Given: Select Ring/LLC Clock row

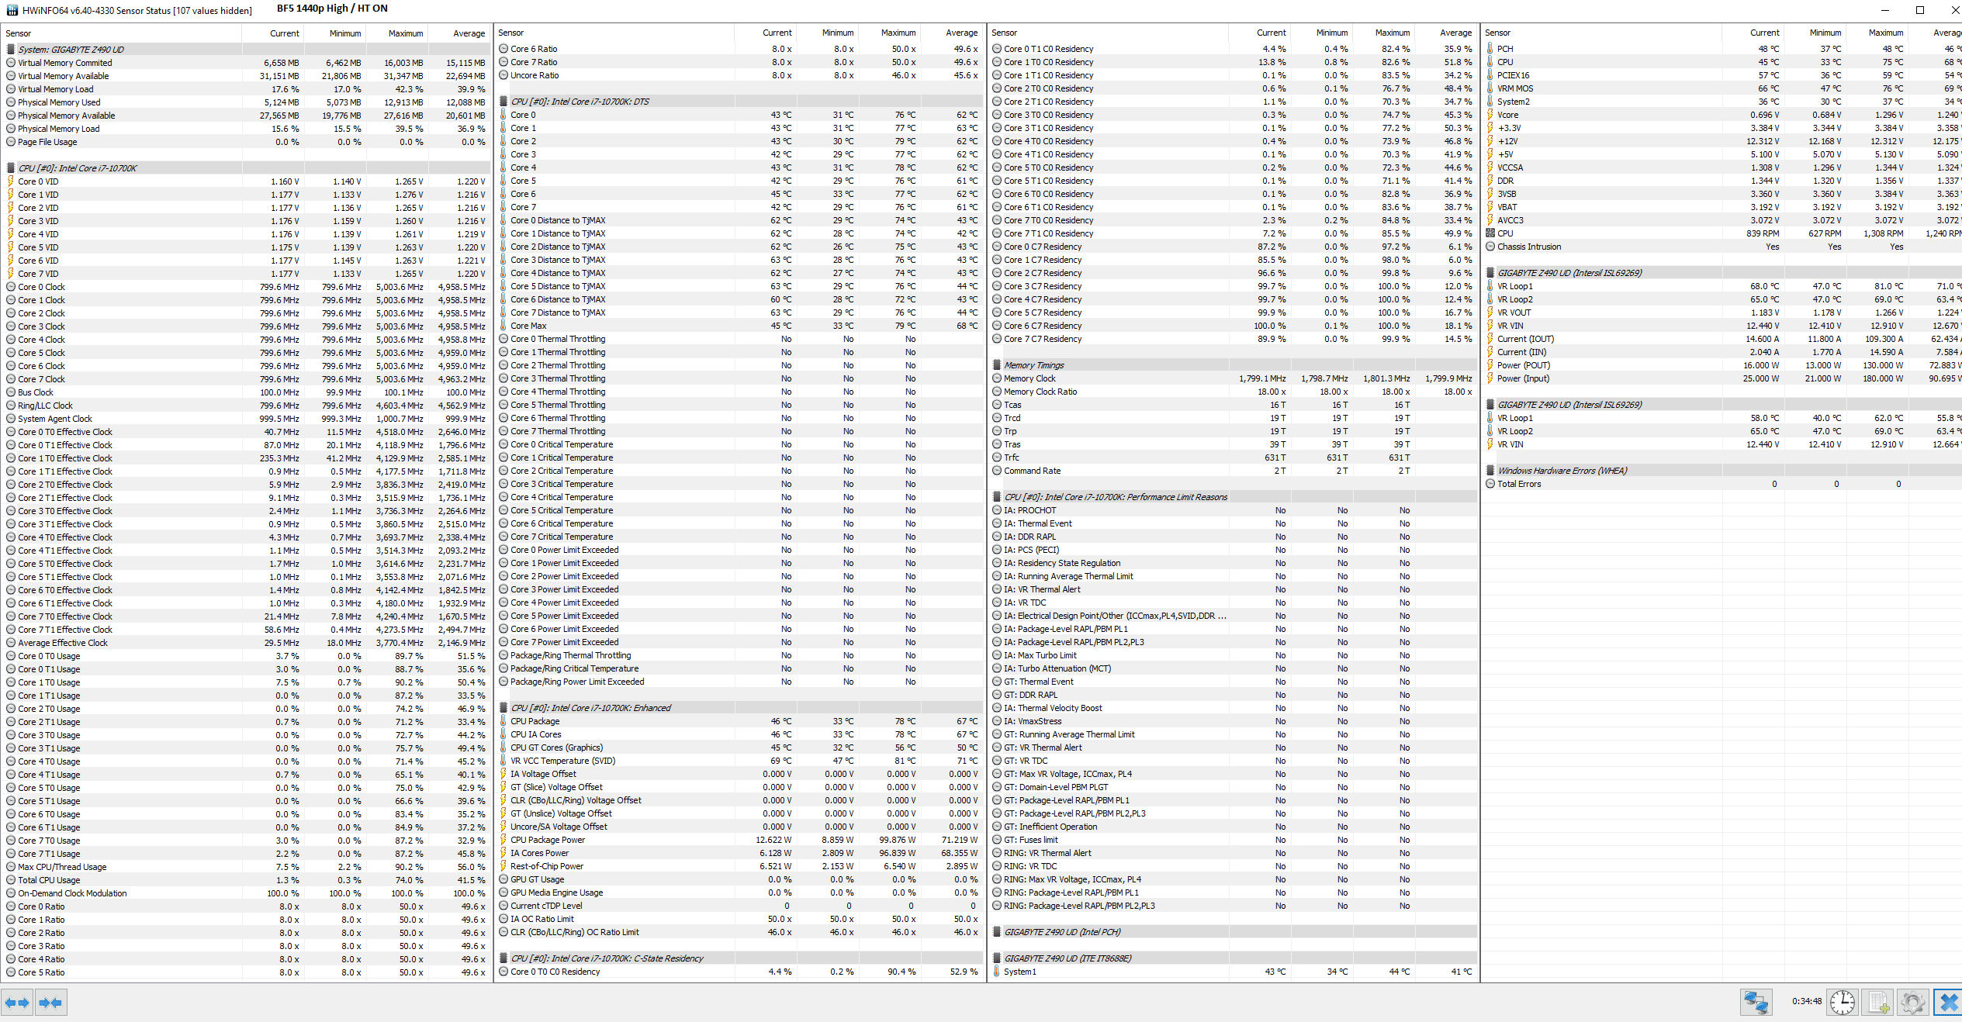Looking at the screenshot, I should click(247, 406).
